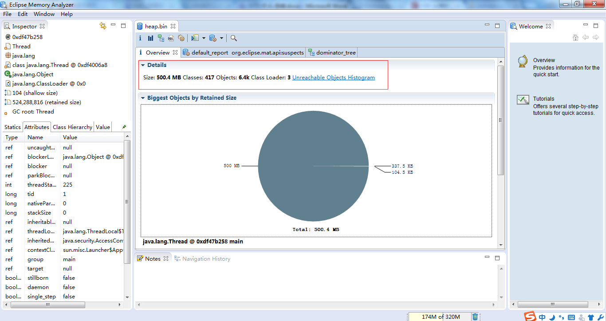The width and height of the screenshot is (606, 321).
Task: Click the Welcome home icon
Action: [575, 38]
